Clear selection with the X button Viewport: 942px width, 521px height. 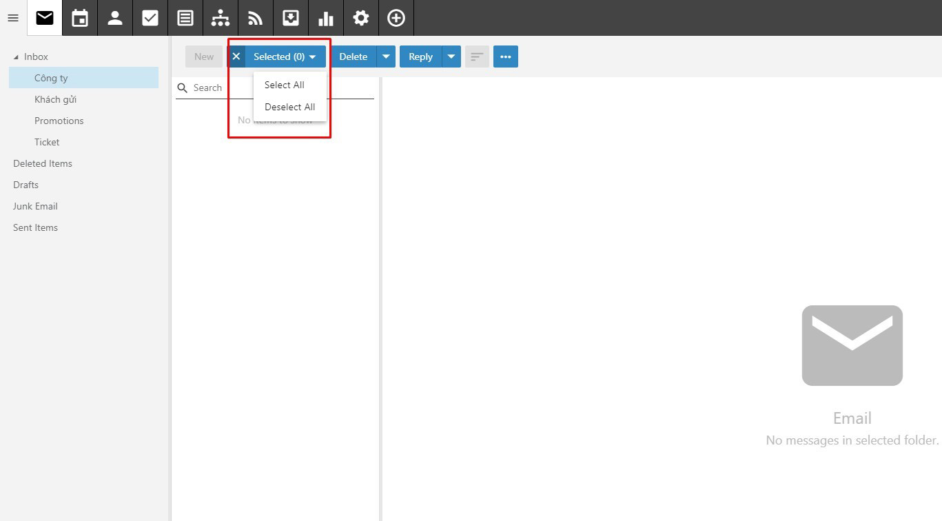click(x=236, y=57)
